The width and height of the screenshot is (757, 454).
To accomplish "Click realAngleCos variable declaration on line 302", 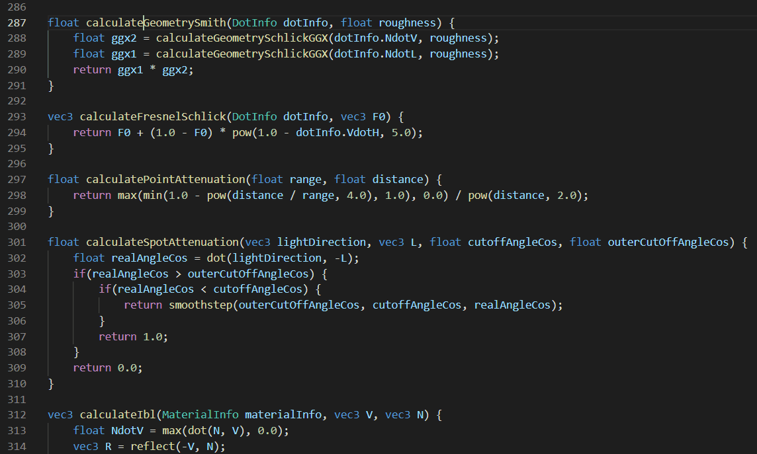I will click(x=149, y=258).
